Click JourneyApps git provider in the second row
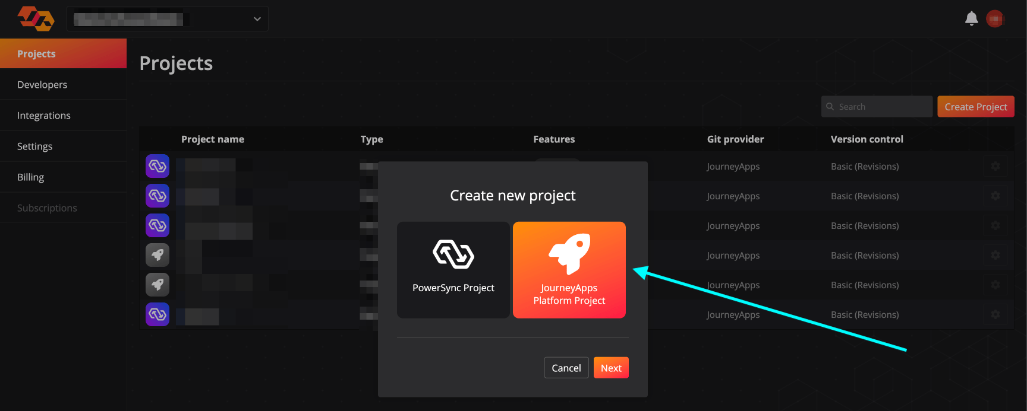This screenshot has height=411, width=1027. tap(733, 196)
